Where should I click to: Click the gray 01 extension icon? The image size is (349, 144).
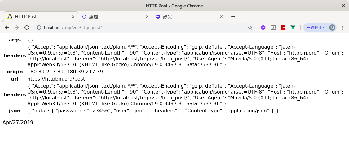[x=273, y=28]
